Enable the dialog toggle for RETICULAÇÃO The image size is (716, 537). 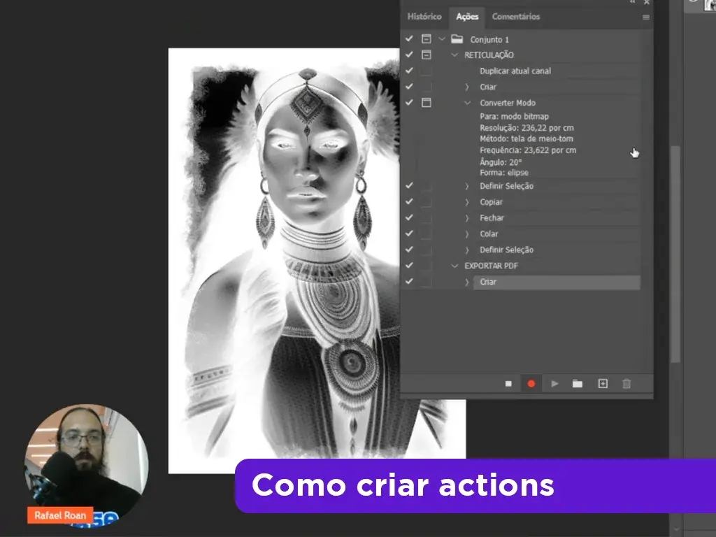tap(427, 55)
